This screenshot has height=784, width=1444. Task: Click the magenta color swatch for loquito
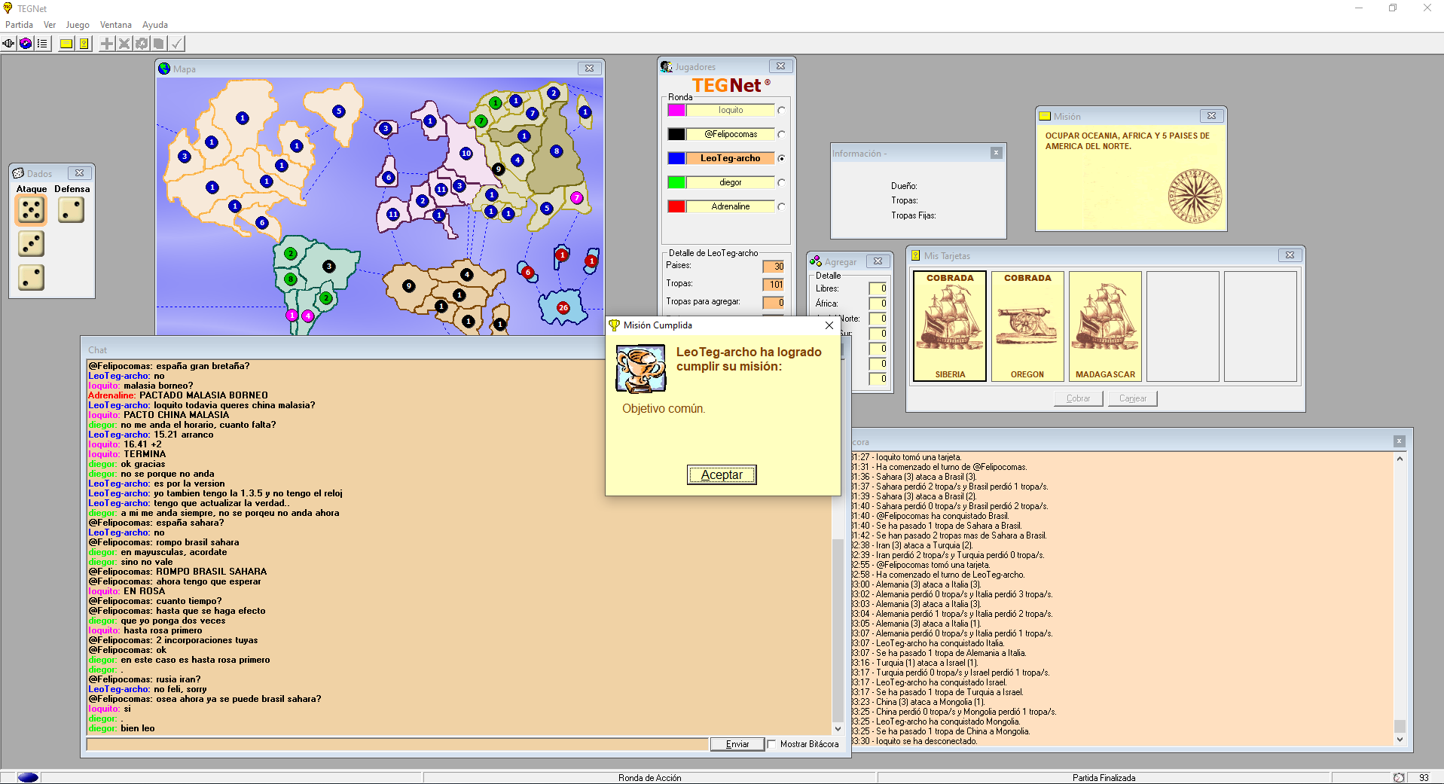676,111
